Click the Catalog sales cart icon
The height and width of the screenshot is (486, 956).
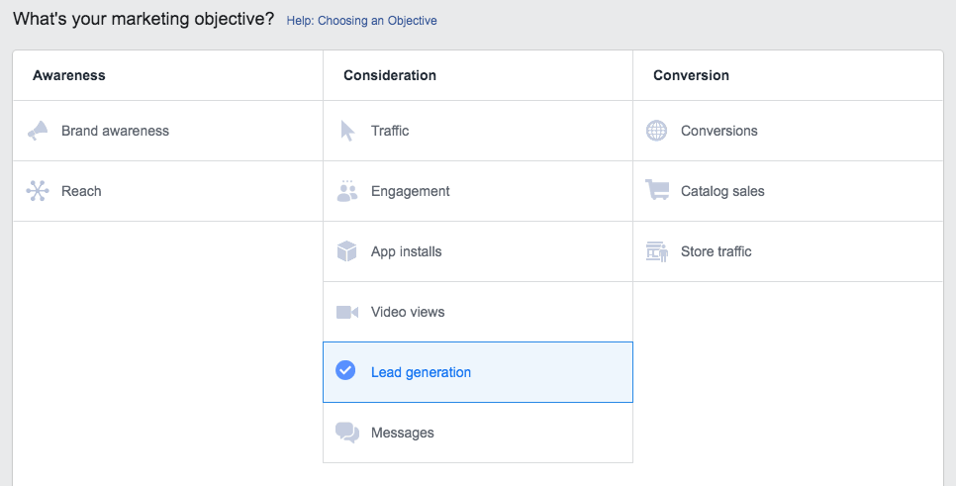(656, 191)
